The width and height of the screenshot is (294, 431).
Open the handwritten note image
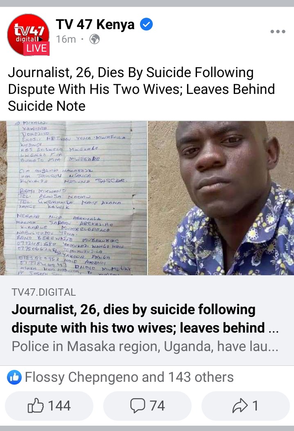coord(73,198)
